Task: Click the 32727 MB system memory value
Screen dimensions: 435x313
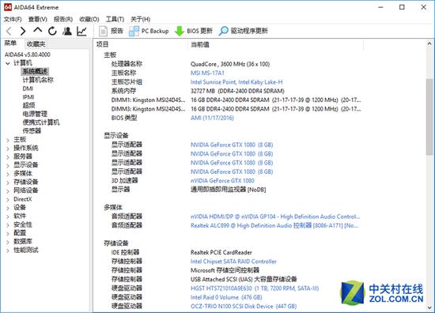Action: 237,91
